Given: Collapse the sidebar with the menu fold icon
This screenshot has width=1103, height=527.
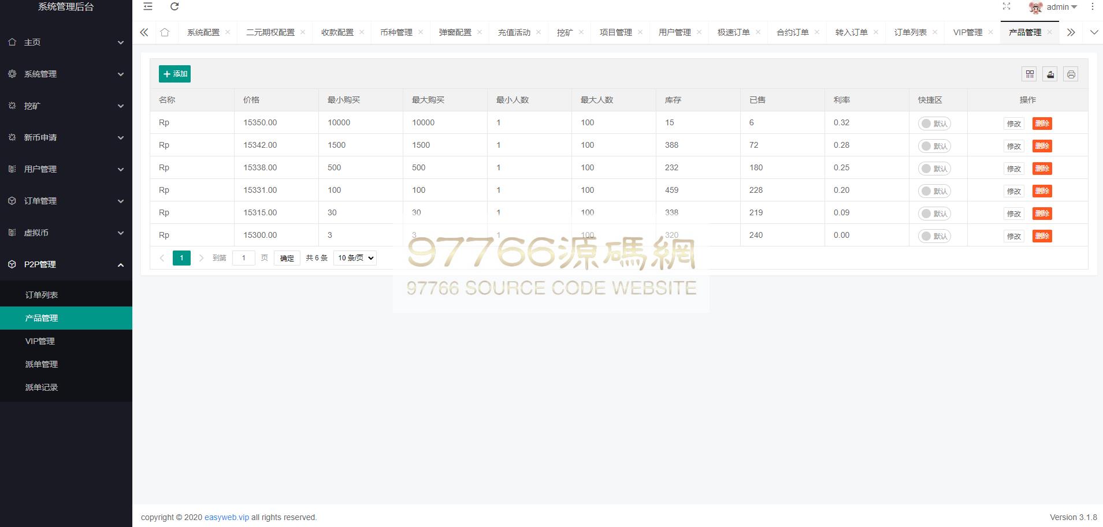Looking at the screenshot, I should coord(148,7).
